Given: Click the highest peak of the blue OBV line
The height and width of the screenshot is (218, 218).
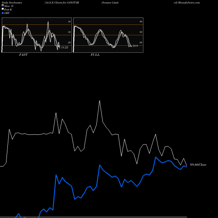Looking at the screenshot, I should [156, 157].
